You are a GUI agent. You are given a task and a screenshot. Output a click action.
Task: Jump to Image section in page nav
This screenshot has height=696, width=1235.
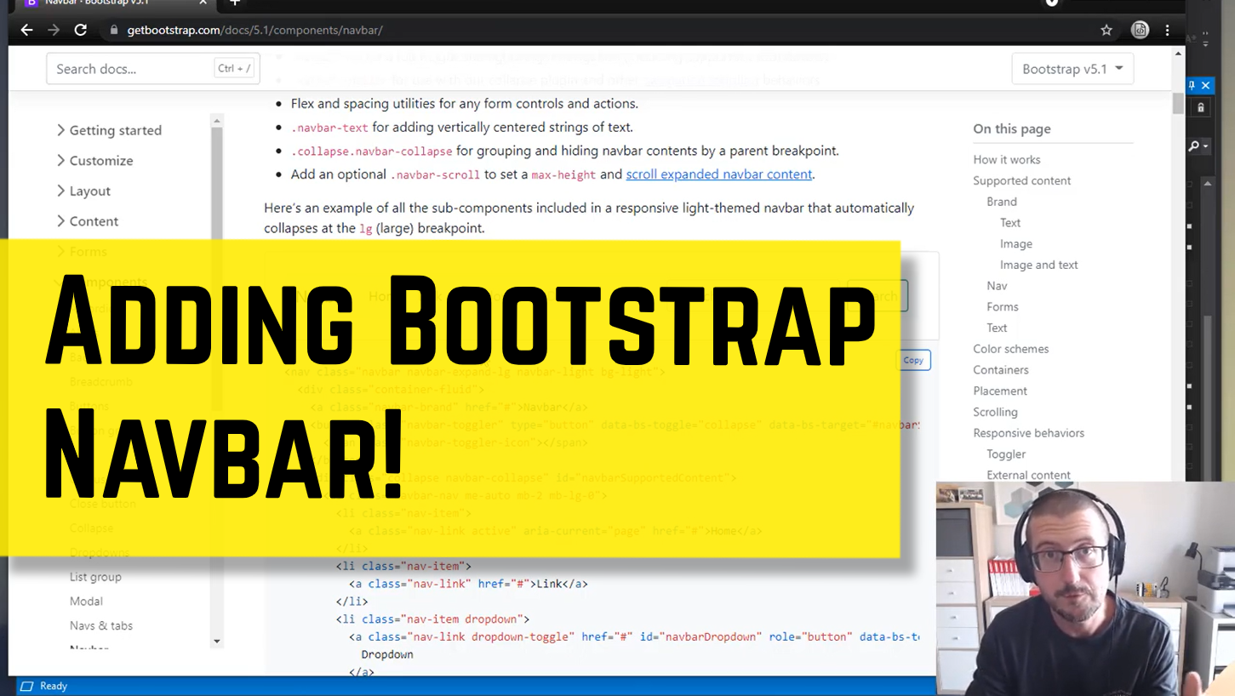pyautogui.click(x=1016, y=244)
